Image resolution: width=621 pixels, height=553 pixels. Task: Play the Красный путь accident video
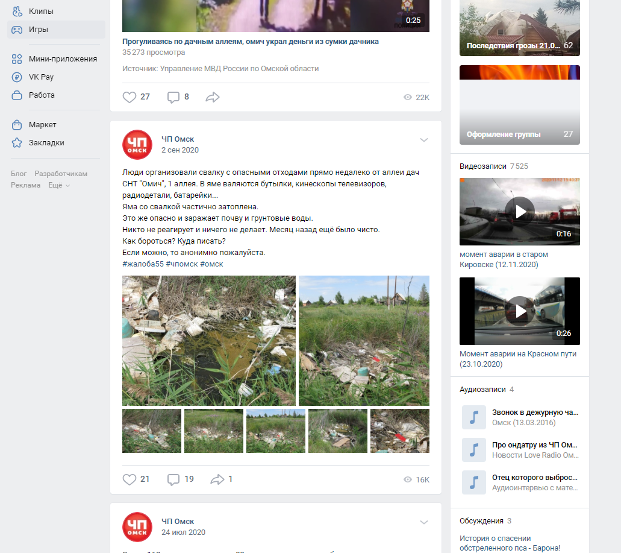coord(520,311)
